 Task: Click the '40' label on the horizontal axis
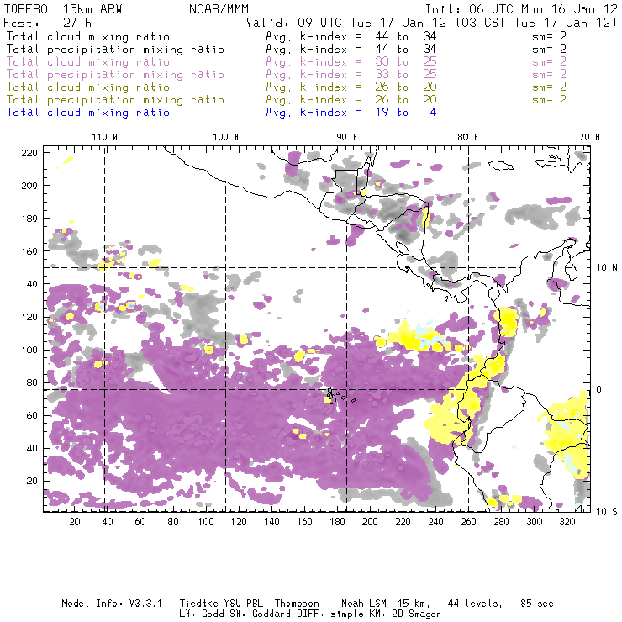[x=108, y=522]
